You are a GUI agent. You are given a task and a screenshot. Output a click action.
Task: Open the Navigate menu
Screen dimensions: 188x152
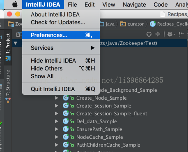pos(134,5)
